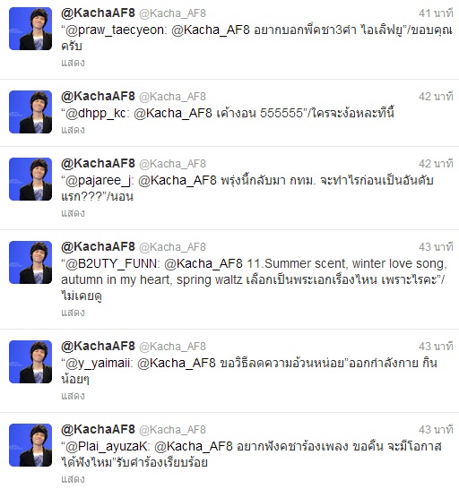
Task: Expand the @dhpp_kc tweet with แสดง
Action: [73, 130]
